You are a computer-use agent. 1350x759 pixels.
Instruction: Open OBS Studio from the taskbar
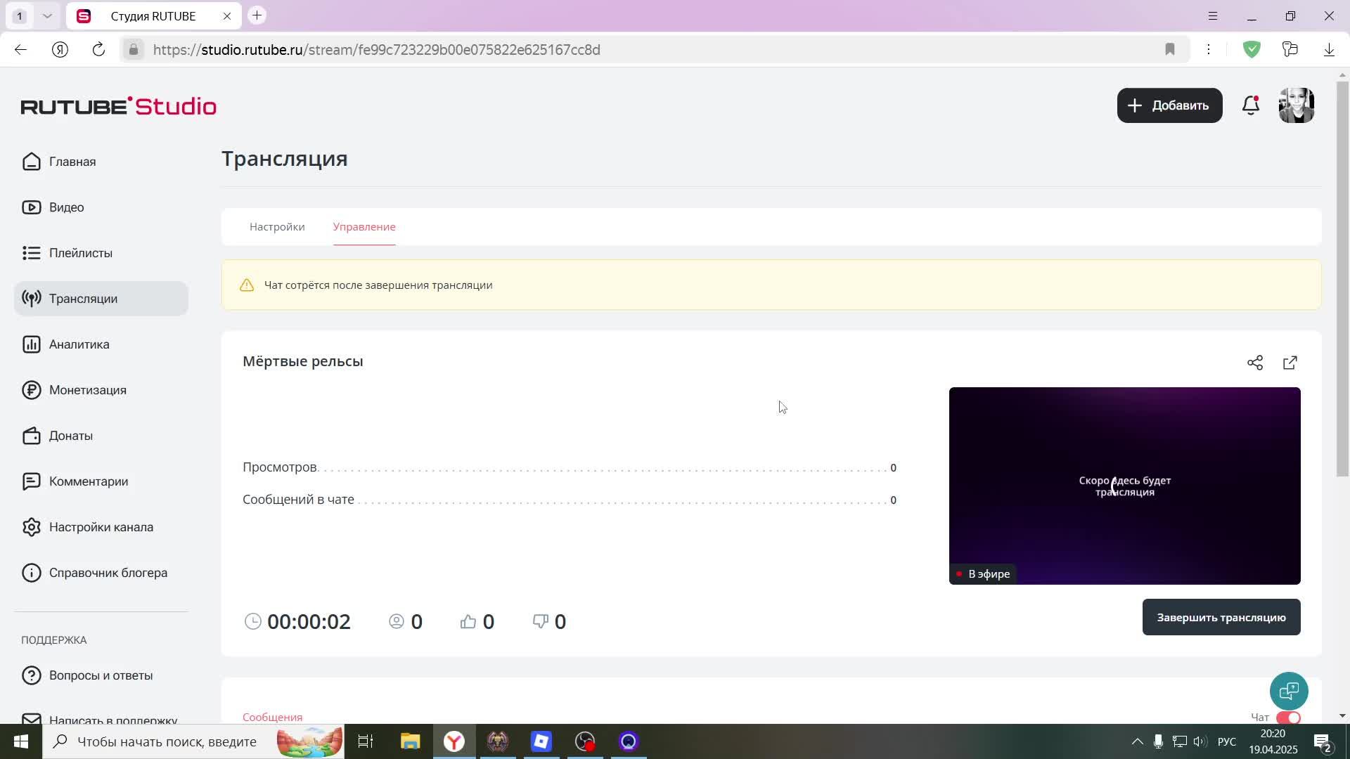click(585, 741)
